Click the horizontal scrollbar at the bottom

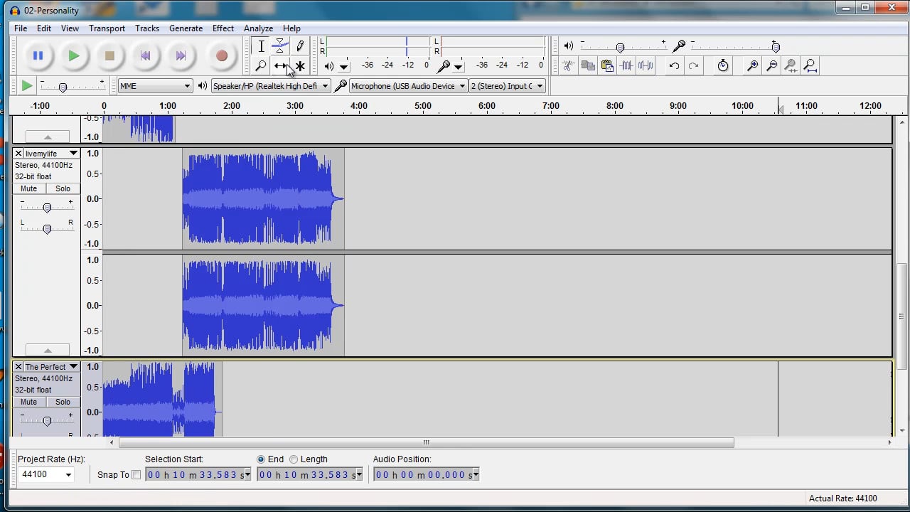pyautogui.click(x=426, y=442)
